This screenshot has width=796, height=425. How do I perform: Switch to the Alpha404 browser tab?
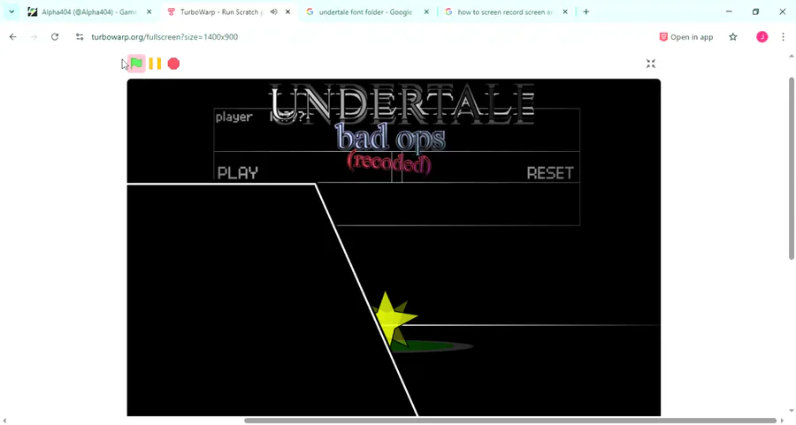click(x=89, y=11)
